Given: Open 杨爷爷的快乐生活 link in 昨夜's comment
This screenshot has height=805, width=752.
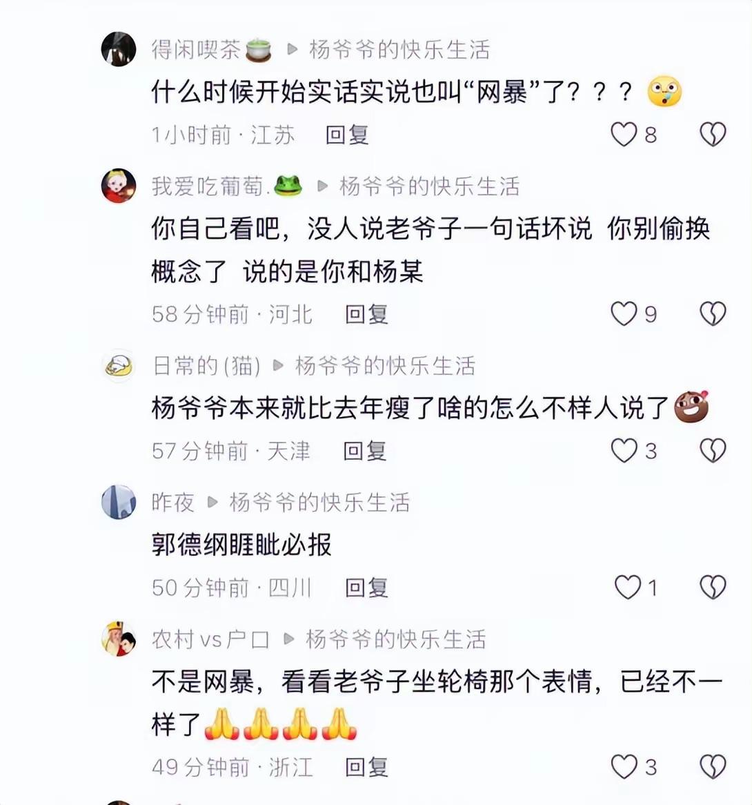Looking at the screenshot, I should click(x=319, y=502).
